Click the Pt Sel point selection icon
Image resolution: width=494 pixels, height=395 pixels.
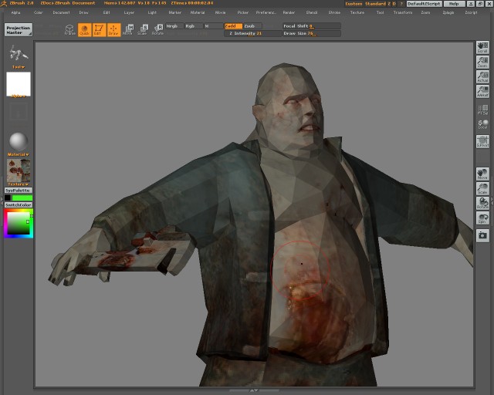tap(482, 110)
